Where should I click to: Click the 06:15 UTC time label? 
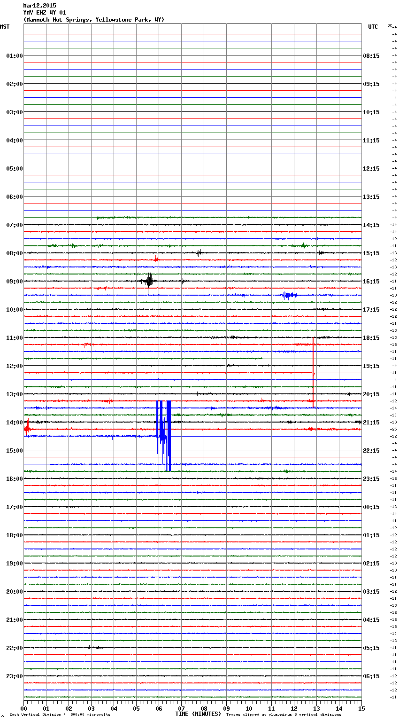[x=371, y=676]
